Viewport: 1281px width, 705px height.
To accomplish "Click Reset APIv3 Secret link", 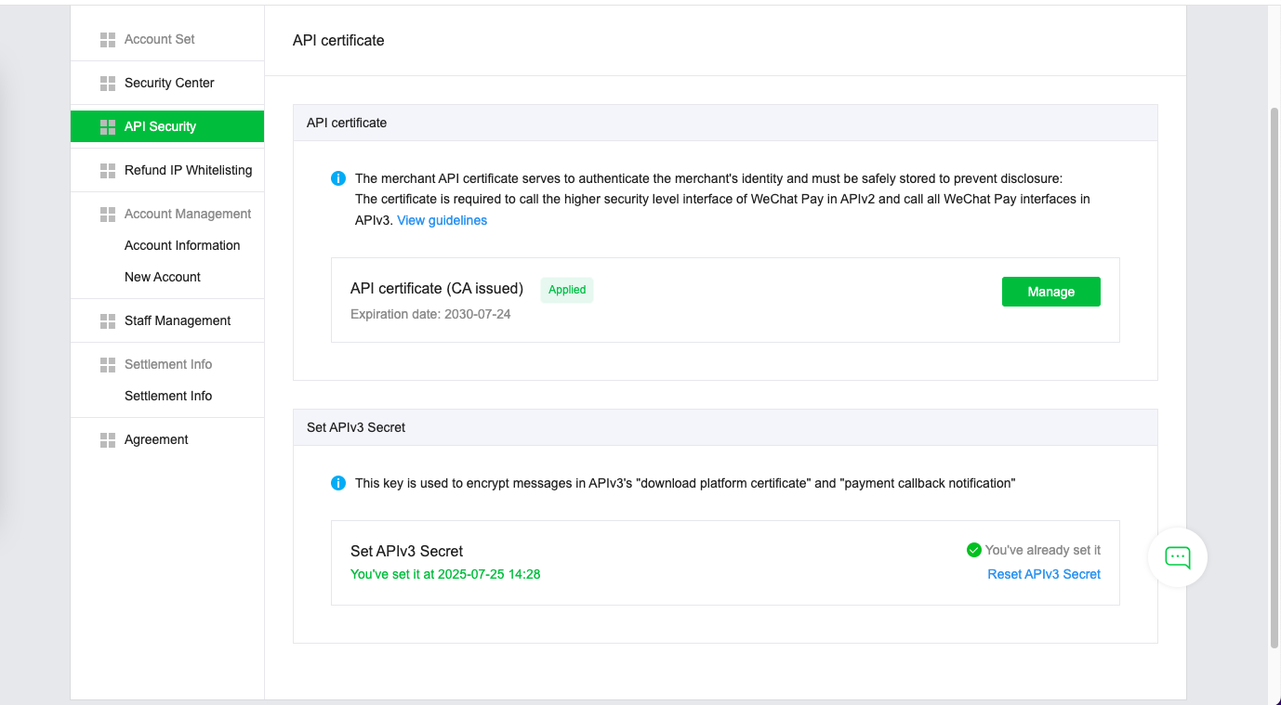I will (x=1043, y=574).
